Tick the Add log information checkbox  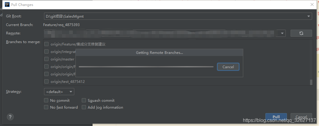click(84, 107)
